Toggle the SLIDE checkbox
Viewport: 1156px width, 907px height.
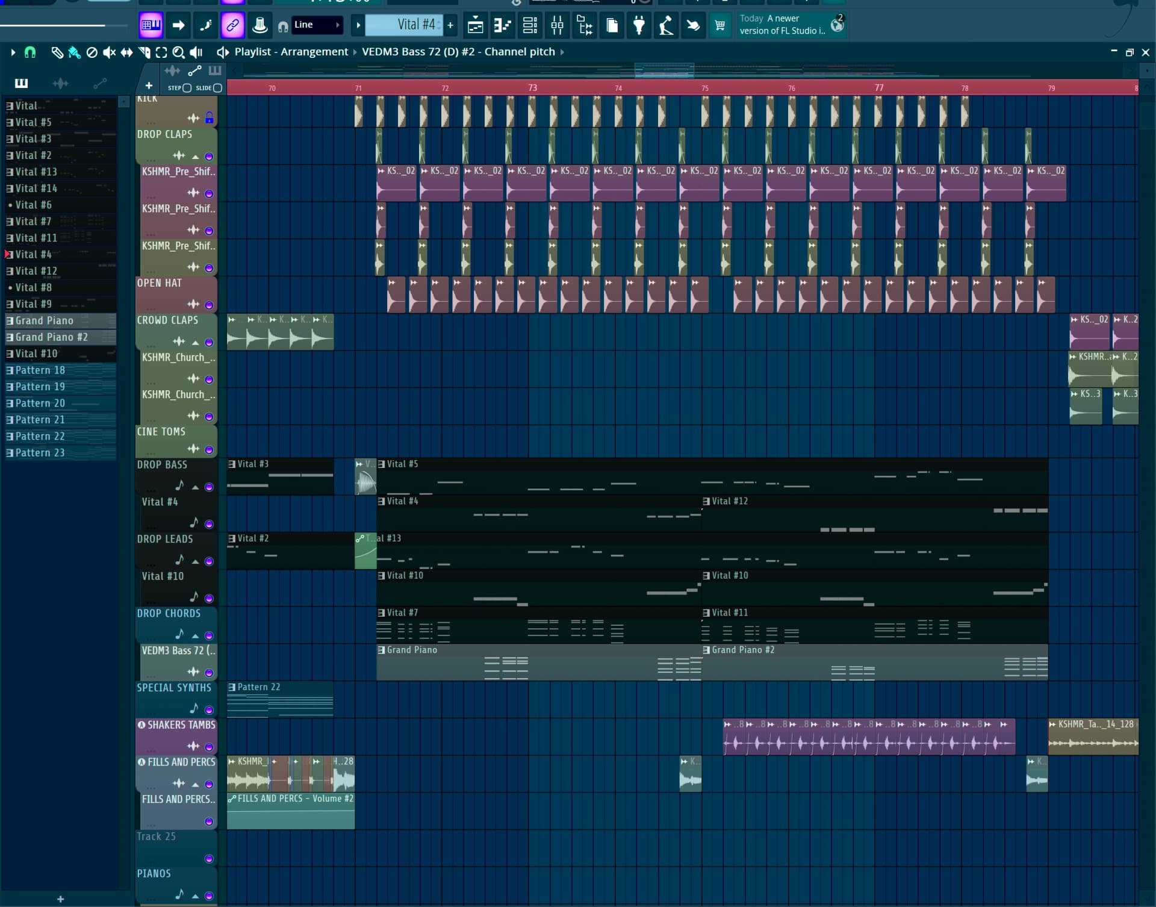(x=217, y=88)
